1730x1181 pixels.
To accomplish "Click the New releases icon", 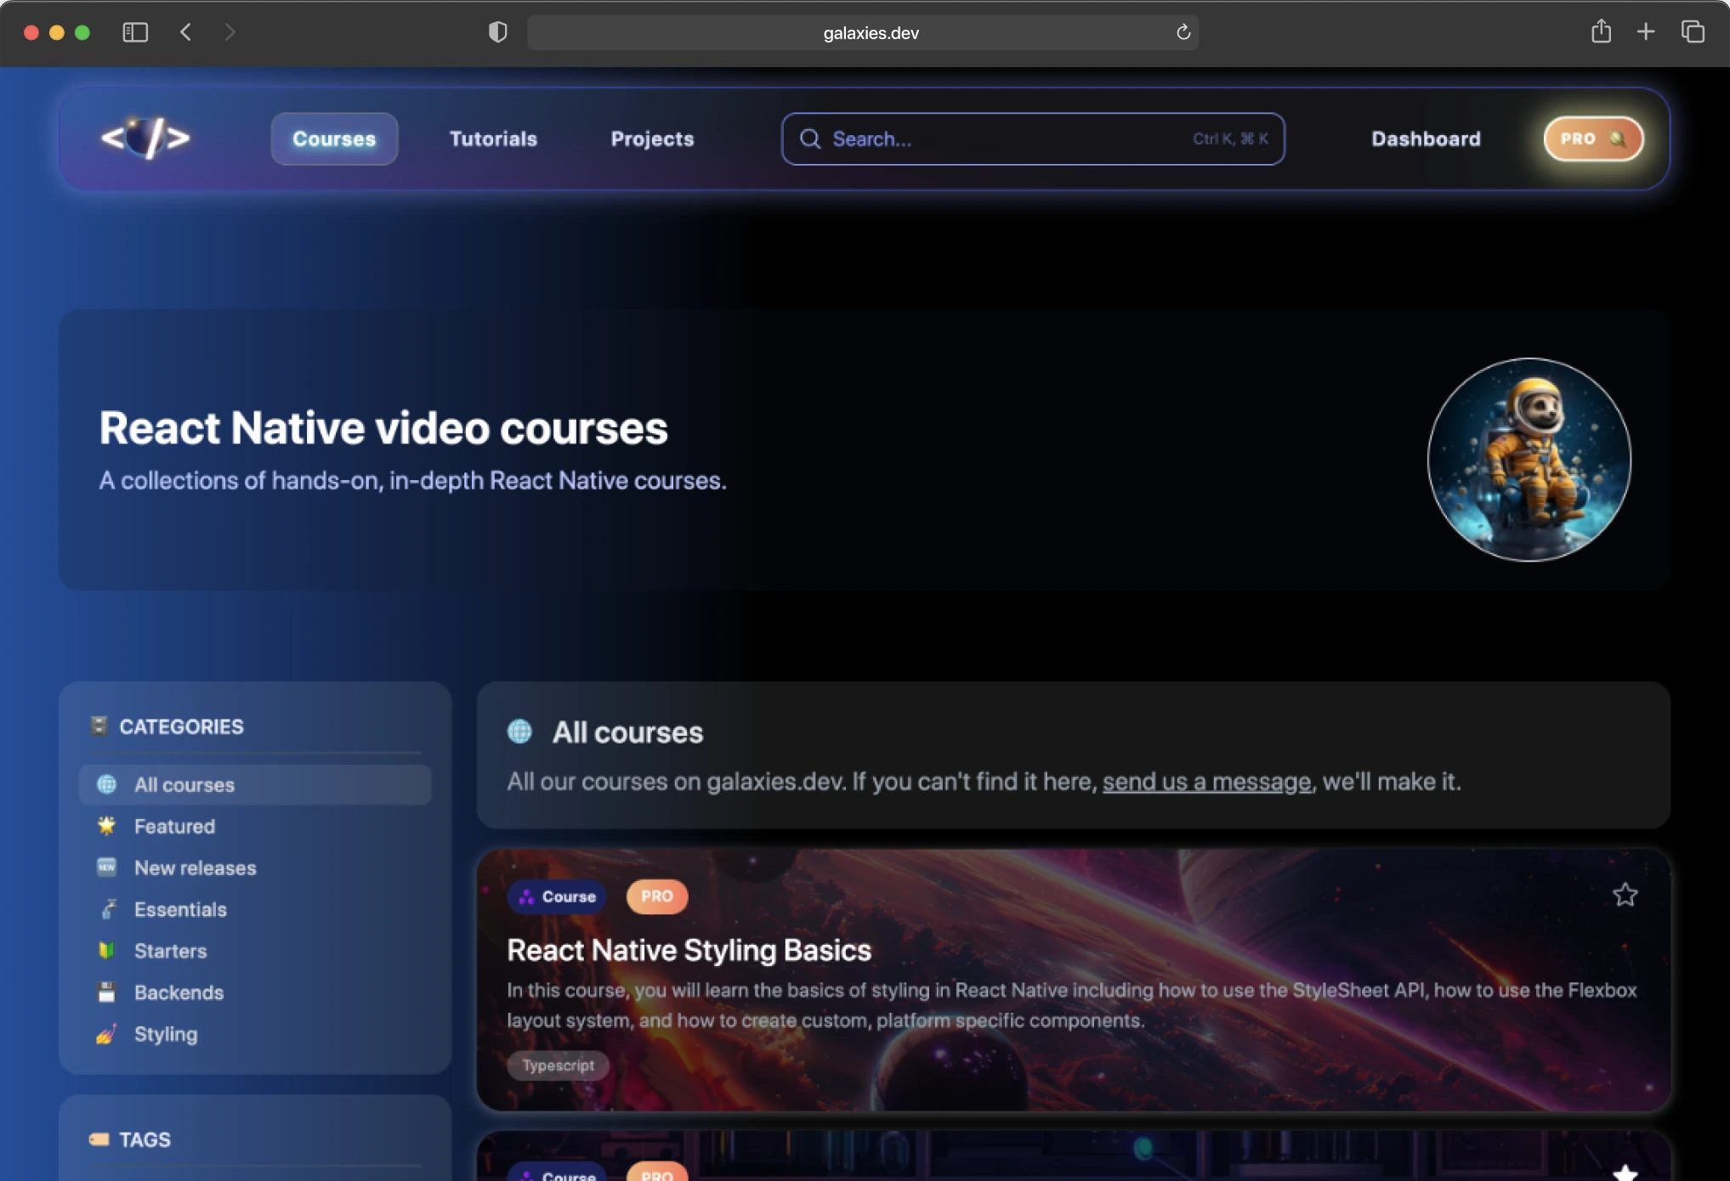I will pyautogui.click(x=106, y=867).
